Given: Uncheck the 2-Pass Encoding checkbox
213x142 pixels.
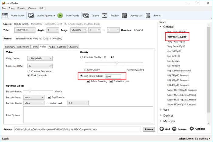Looking at the screenshot, I should click(88, 81).
